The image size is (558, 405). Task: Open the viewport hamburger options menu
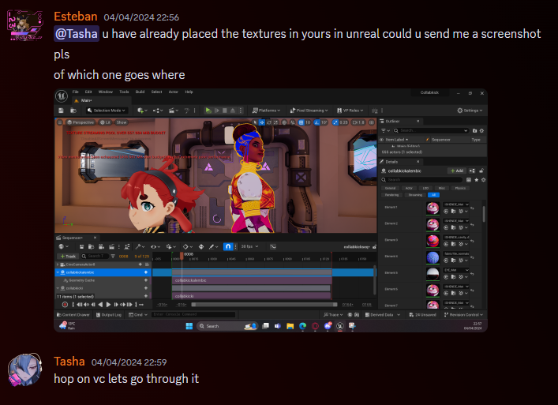(x=60, y=122)
